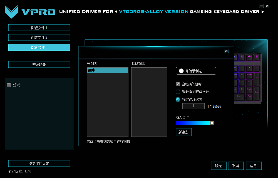Open the 宏编辑器 macro editor

[39, 64]
